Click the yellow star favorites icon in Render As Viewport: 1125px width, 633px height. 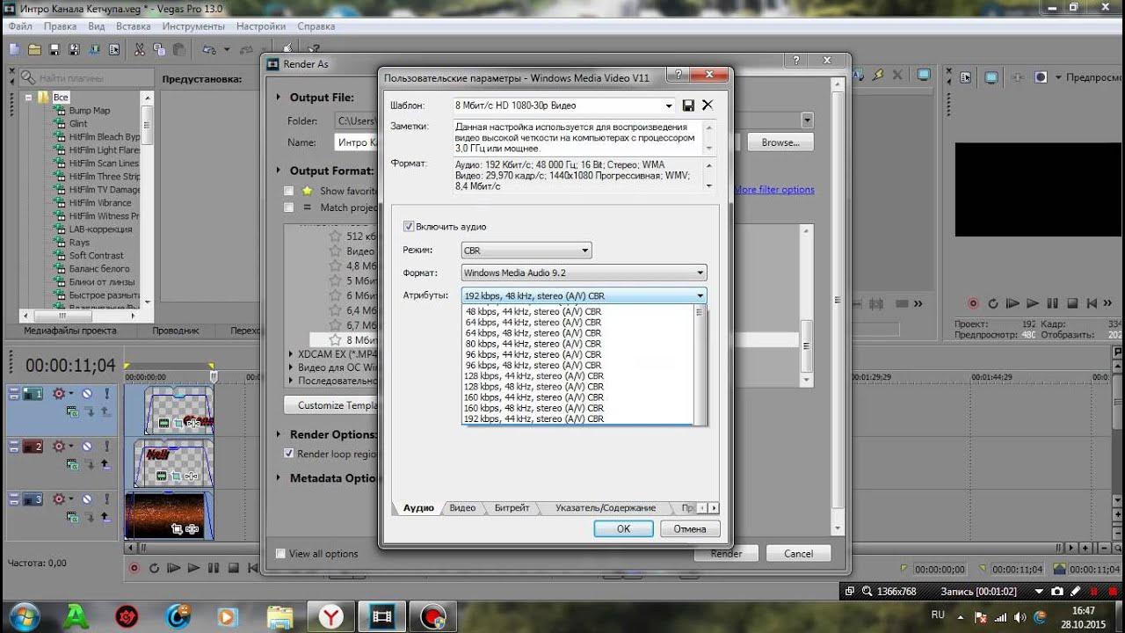point(308,191)
